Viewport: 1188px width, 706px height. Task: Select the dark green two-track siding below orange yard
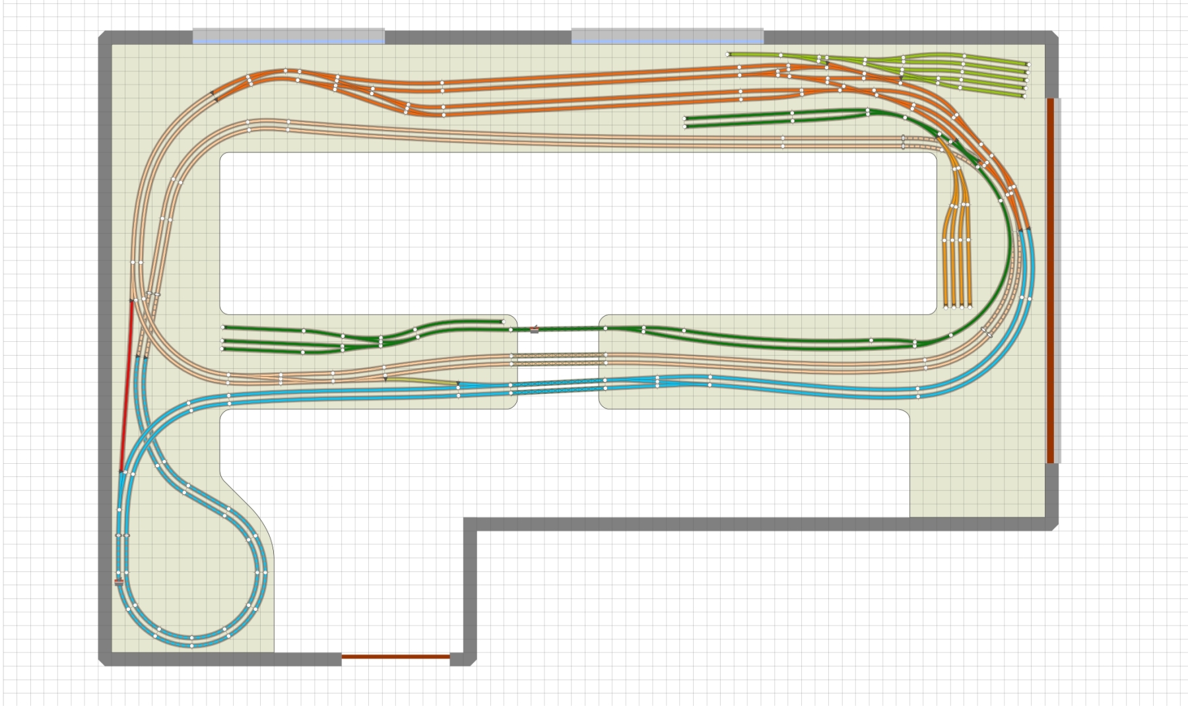click(777, 118)
